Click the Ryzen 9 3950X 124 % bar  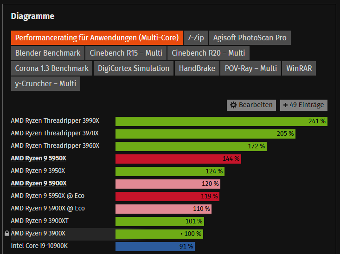point(170,171)
